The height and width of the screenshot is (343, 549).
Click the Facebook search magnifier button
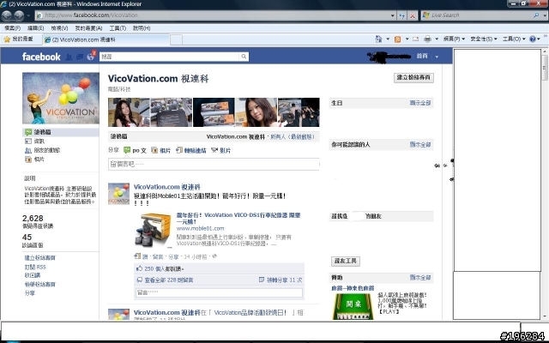tap(244, 57)
